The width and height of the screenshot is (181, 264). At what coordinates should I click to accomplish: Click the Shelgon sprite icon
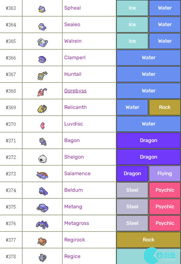[43, 159]
